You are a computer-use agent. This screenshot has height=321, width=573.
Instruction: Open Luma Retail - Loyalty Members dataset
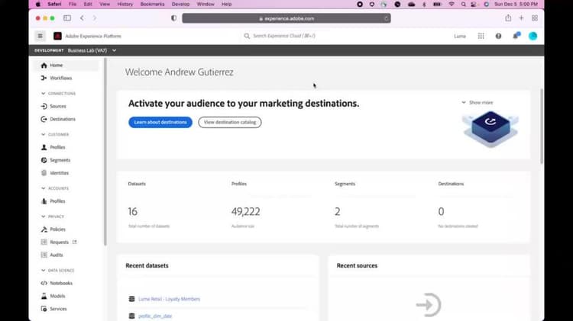pyautogui.click(x=169, y=299)
